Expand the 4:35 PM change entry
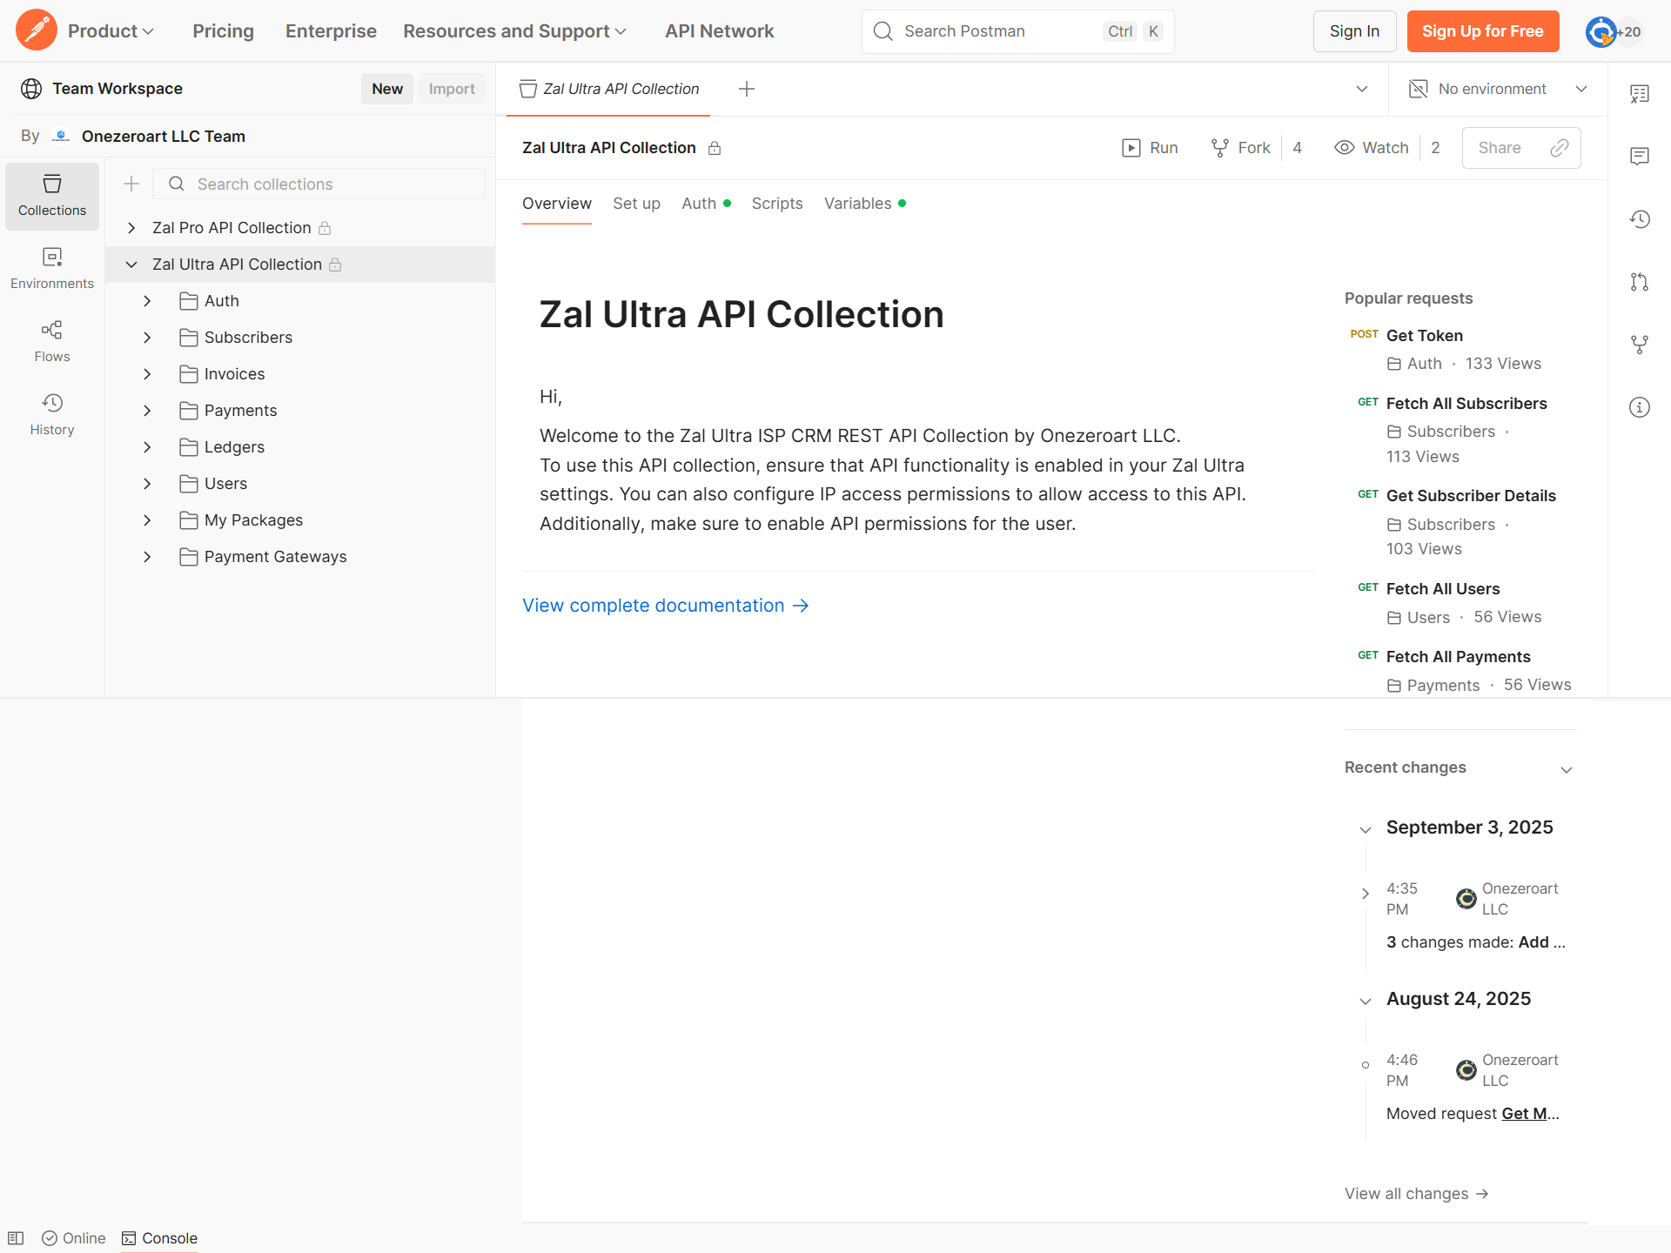 pos(1366,893)
